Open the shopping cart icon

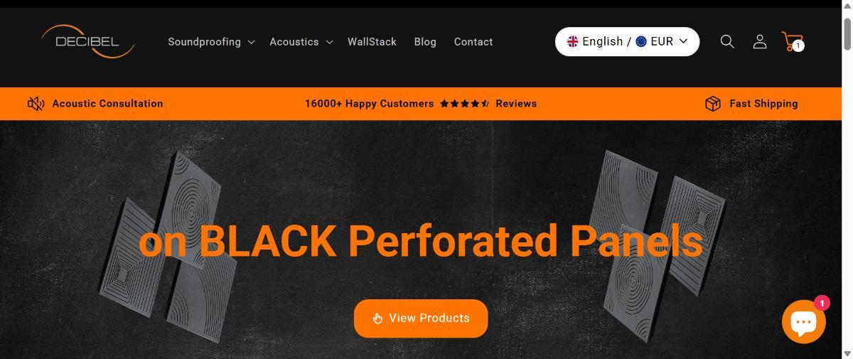coord(792,42)
